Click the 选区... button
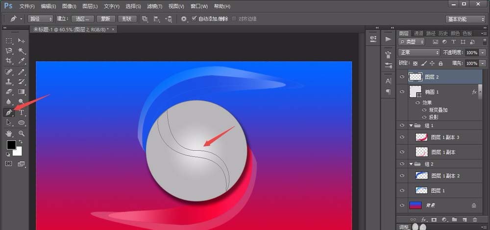 coord(82,19)
